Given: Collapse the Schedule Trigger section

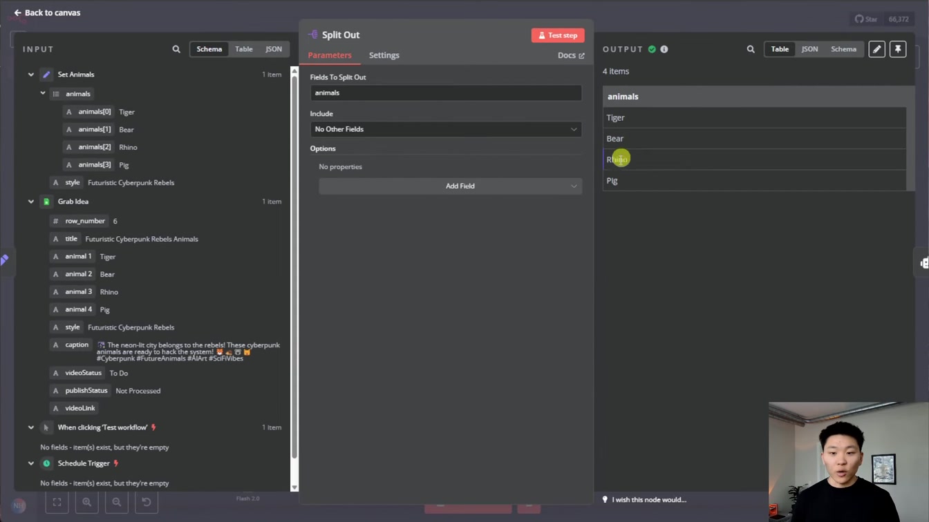Looking at the screenshot, I should coord(31,463).
